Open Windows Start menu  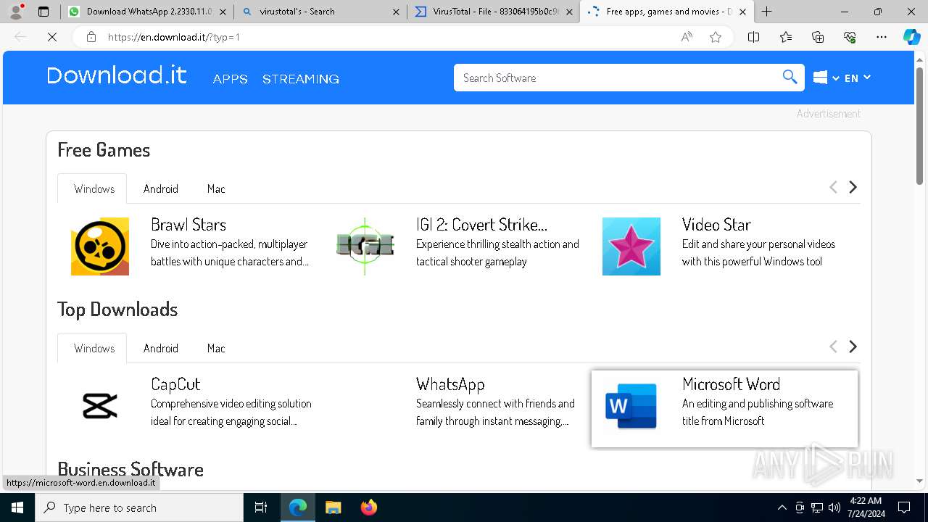coord(17,507)
